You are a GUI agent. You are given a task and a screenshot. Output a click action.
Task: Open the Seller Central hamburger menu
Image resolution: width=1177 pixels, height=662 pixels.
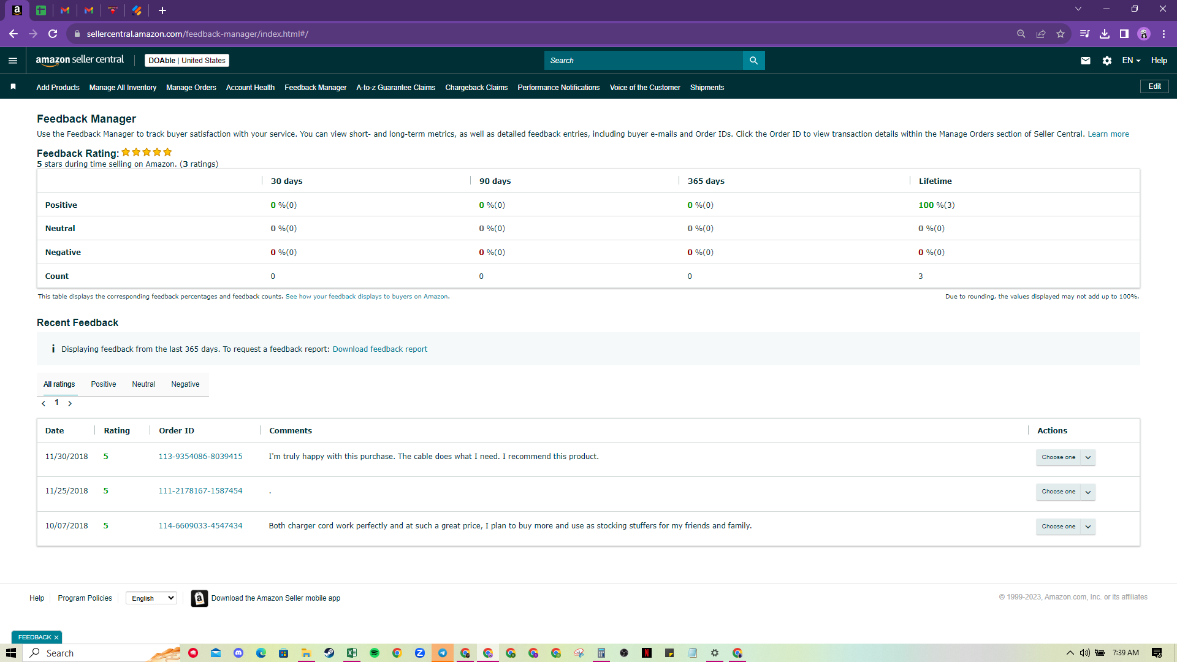coord(13,61)
